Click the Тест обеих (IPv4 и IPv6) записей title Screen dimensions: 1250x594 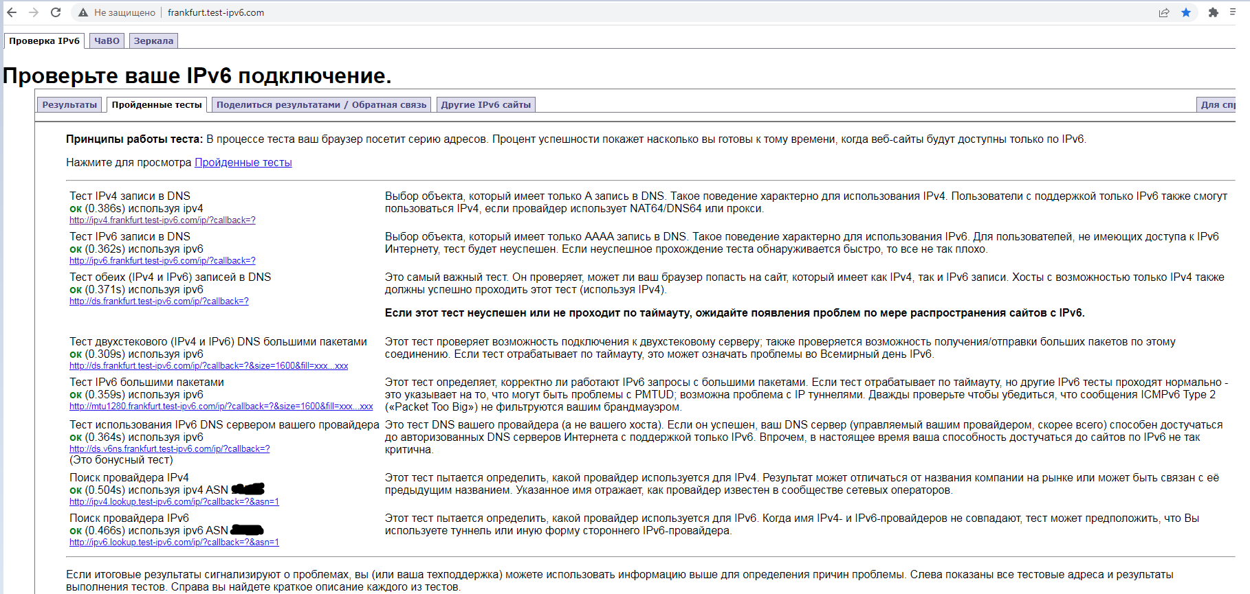coord(171,277)
